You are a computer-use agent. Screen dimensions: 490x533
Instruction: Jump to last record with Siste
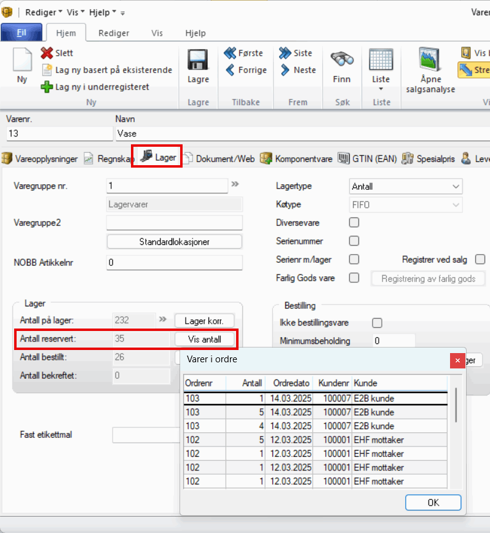coord(285,53)
